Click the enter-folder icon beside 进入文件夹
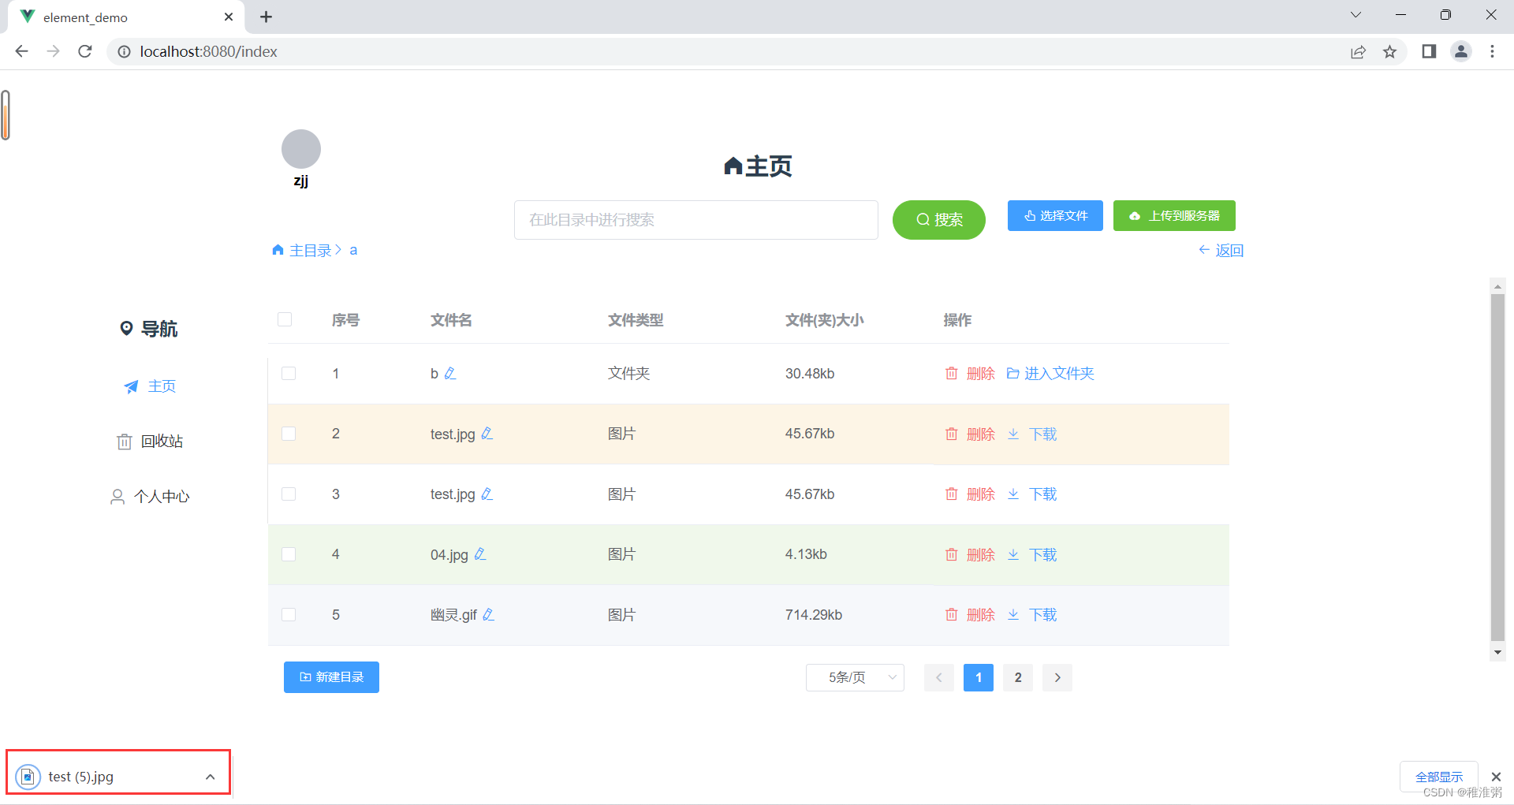This screenshot has height=805, width=1514. click(x=1013, y=373)
